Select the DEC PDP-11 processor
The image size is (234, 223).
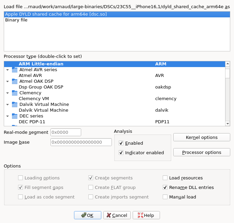coord(115,122)
